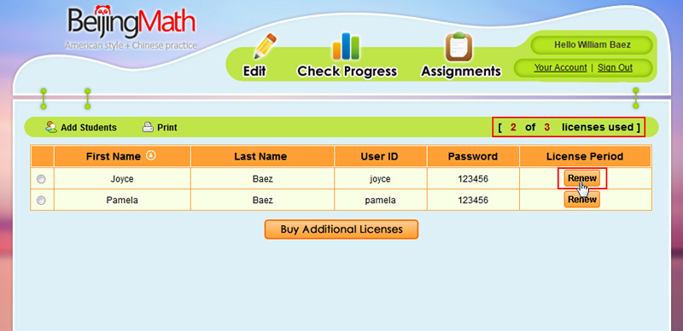Click the Hello William Baez greeting
683x331 pixels.
tap(593, 45)
